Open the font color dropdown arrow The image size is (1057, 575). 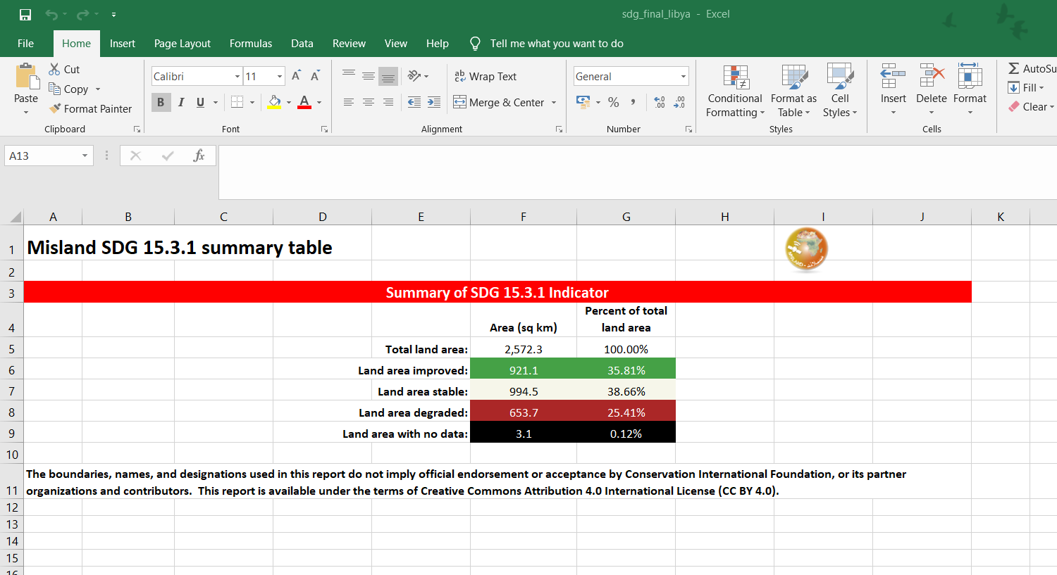(319, 103)
